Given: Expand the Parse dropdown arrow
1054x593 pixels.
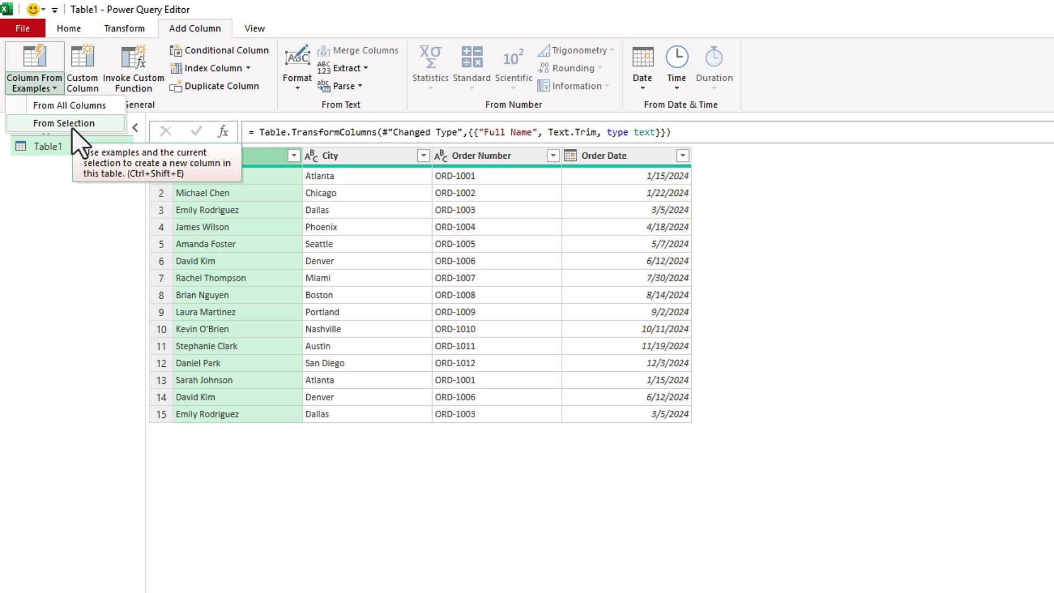Looking at the screenshot, I should click(360, 86).
